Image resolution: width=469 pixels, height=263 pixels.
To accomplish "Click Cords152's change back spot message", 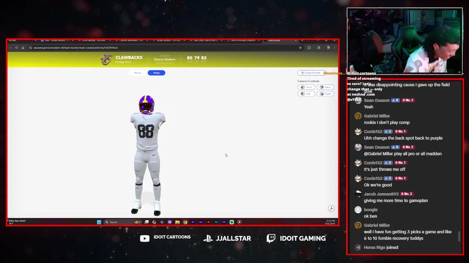I will 403,138.
